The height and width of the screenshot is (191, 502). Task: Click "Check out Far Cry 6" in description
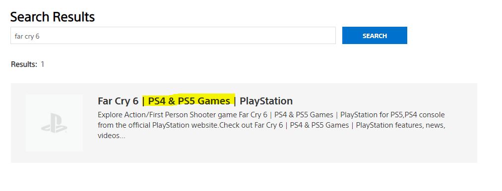(x=251, y=125)
